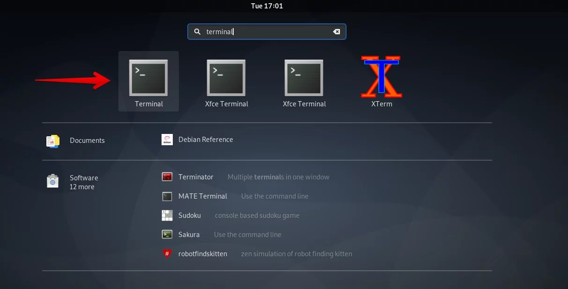
Task: Click the 'Terminator' result name
Action: [196, 177]
